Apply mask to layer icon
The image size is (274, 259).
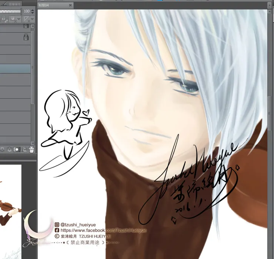click(x=24, y=149)
